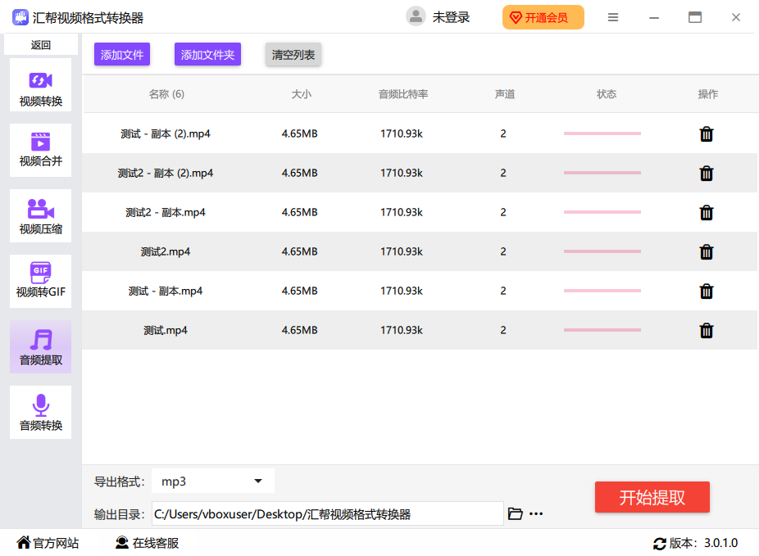Click the ... button beside output path
The height and width of the screenshot is (556, 759).
click(536, 513)
